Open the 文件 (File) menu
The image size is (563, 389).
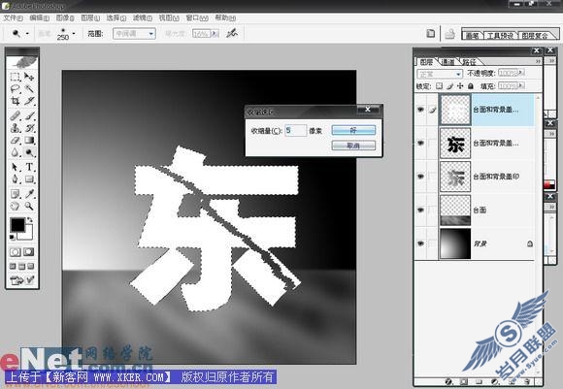[13, 17]
